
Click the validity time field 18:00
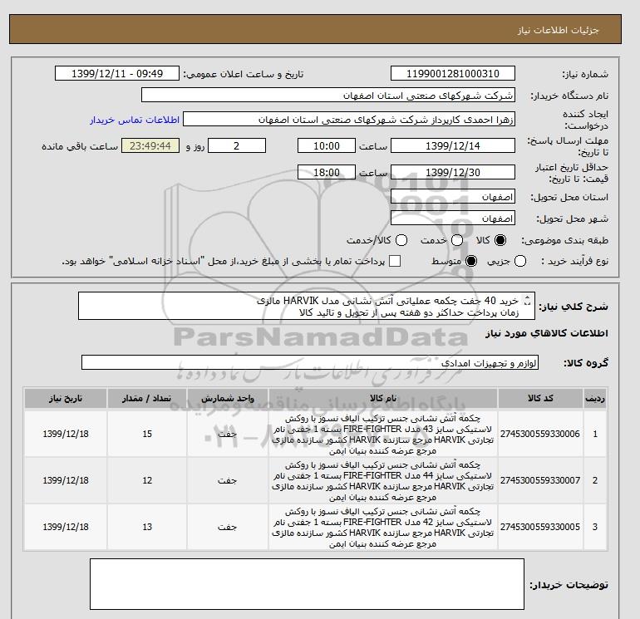pos(327,172)
